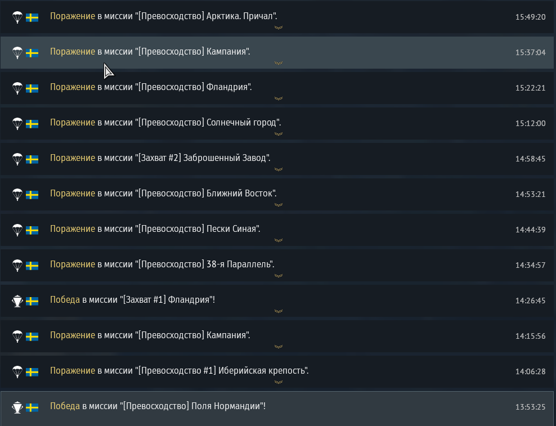Click Swedish flag on 15:22:21 Фландрия row

pyautogui.click(x=32, y=88)
